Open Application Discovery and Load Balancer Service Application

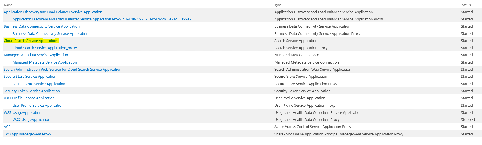tap(53, 12)
